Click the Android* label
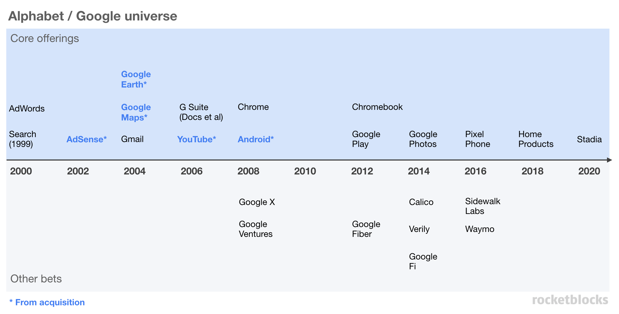Image resolution: width=619 pixels, height=314 pixels. point(256,139)
